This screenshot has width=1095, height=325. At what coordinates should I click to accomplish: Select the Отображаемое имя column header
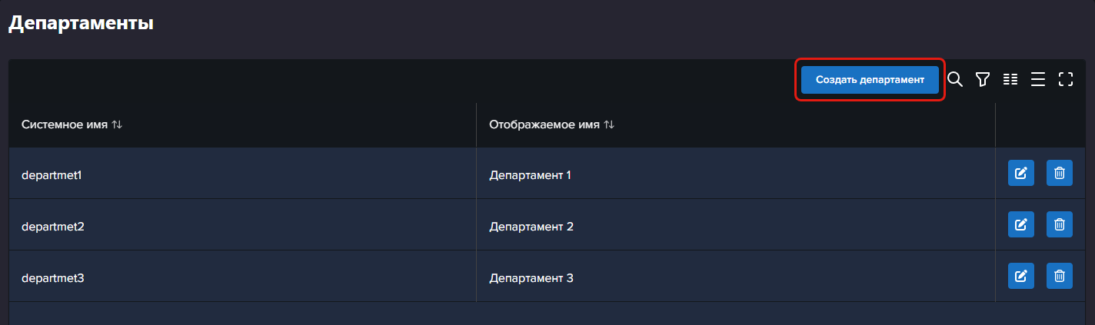(736, 124)
